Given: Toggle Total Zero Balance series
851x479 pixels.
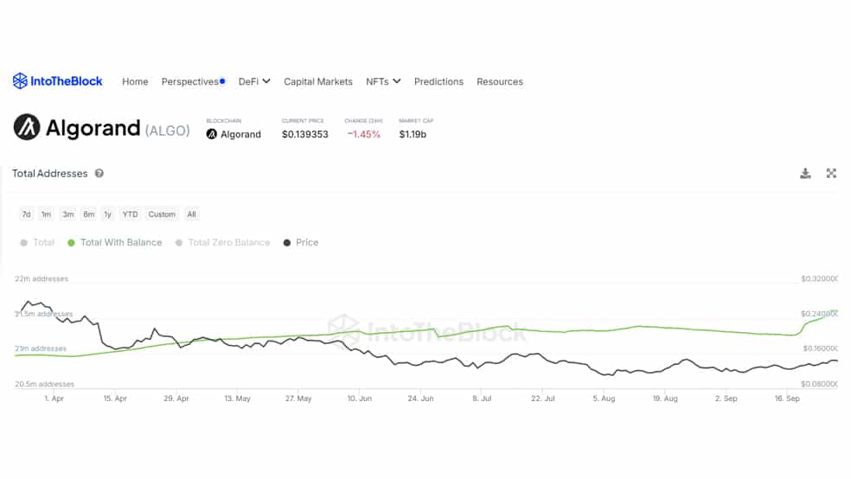Looking at the screenshot, I should point(222,242).
